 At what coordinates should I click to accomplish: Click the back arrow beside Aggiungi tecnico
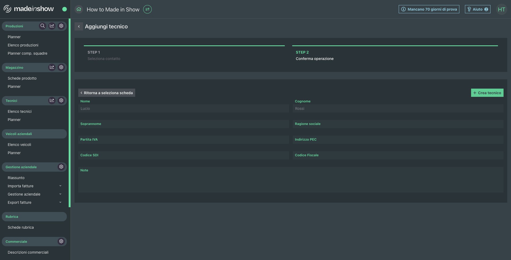tap(79, 27)
